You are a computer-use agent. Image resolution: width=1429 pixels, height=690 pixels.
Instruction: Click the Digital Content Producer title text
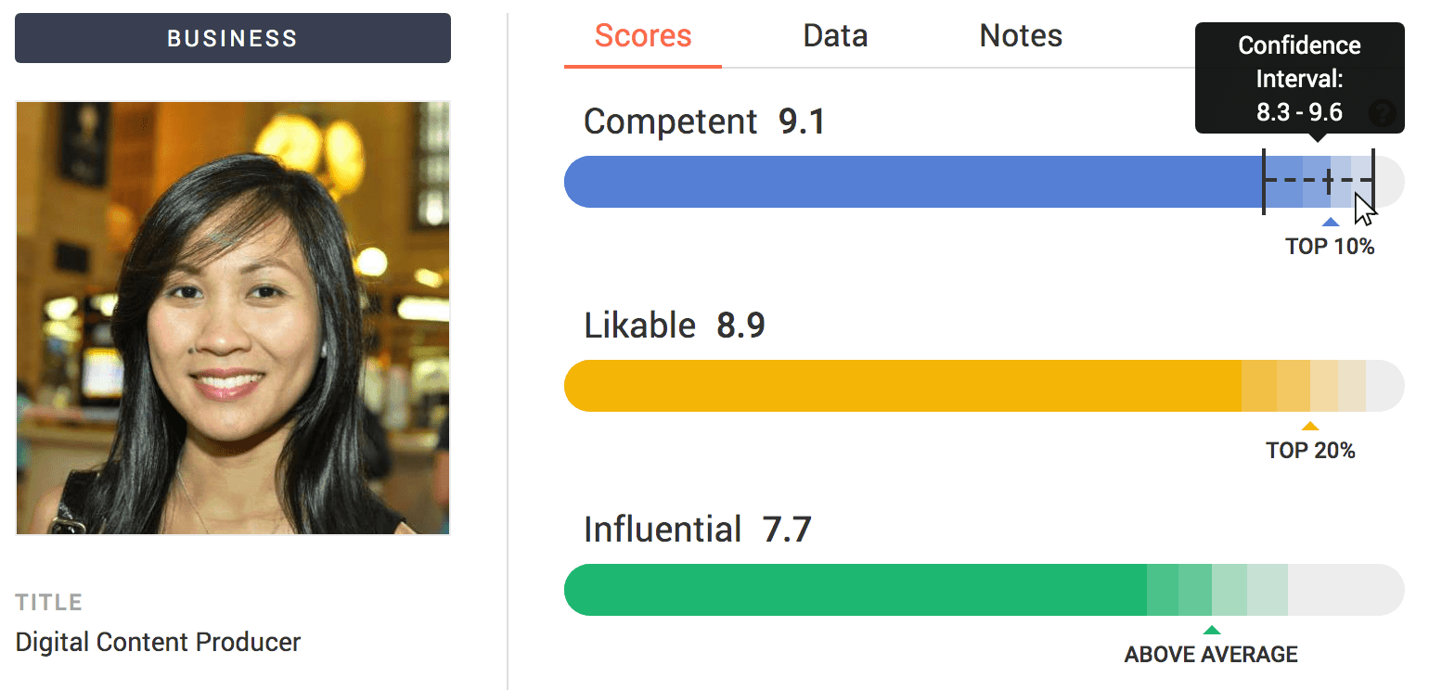point(159,642)
